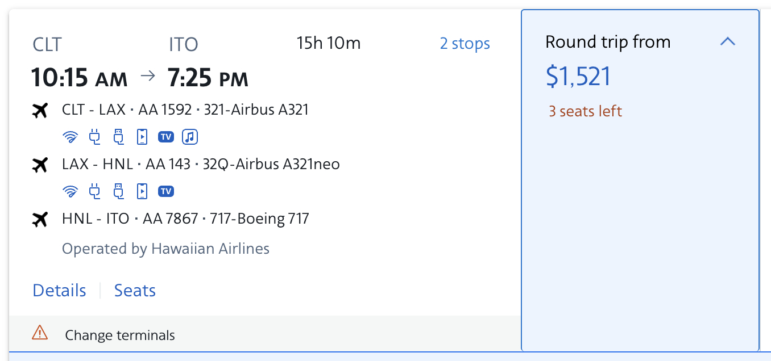
Task: Click the personal device entertainment icon for AA 143
Action: point(142,191)
